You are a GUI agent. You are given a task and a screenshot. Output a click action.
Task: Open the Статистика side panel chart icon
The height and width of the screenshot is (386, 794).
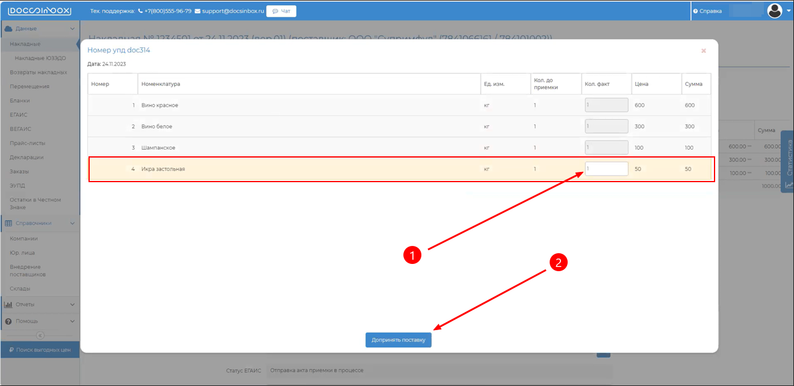coord(788,185)
